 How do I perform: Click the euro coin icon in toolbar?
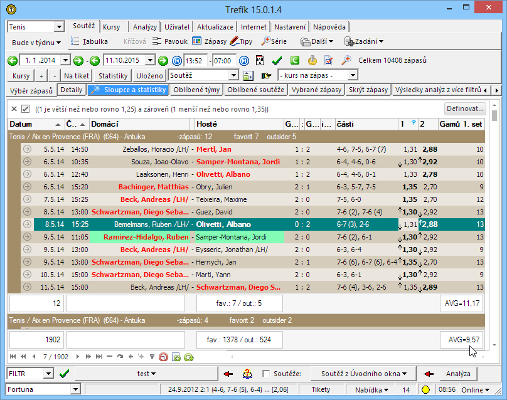(x=294, y=61)
